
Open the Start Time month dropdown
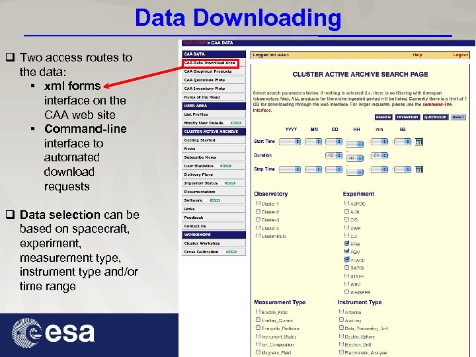point(313,141)
